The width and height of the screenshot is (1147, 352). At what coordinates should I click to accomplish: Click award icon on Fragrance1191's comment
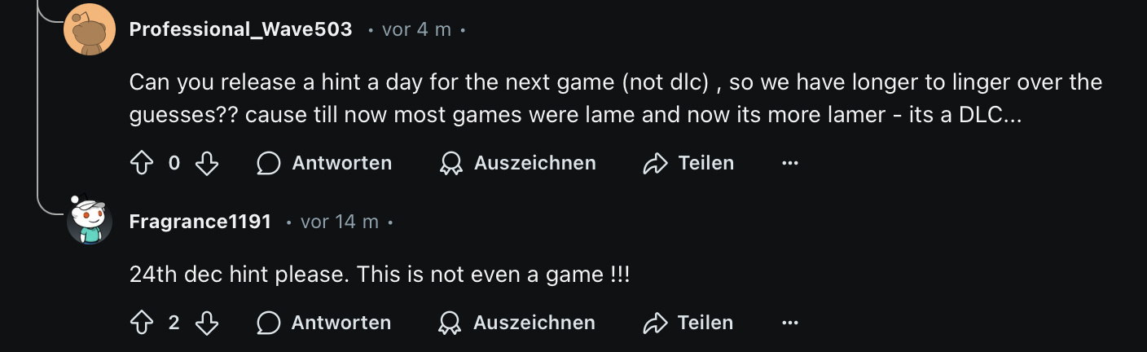[450, 323]
